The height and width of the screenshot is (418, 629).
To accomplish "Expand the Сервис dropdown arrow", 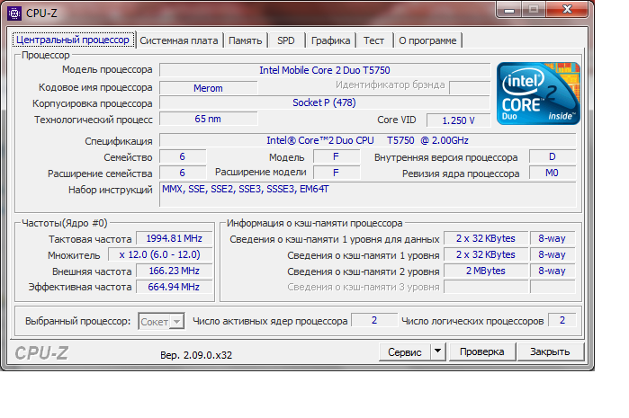I will (x=438, y=351).
